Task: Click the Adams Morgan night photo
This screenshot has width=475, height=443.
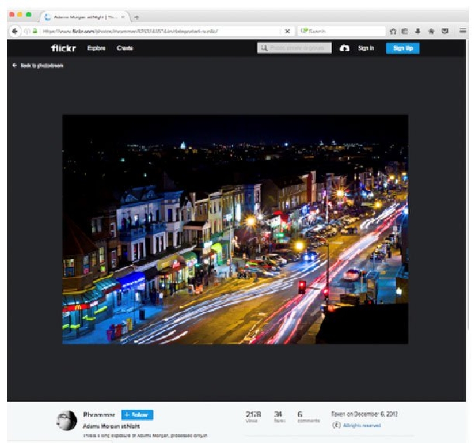Action: (x=235, y=229)
